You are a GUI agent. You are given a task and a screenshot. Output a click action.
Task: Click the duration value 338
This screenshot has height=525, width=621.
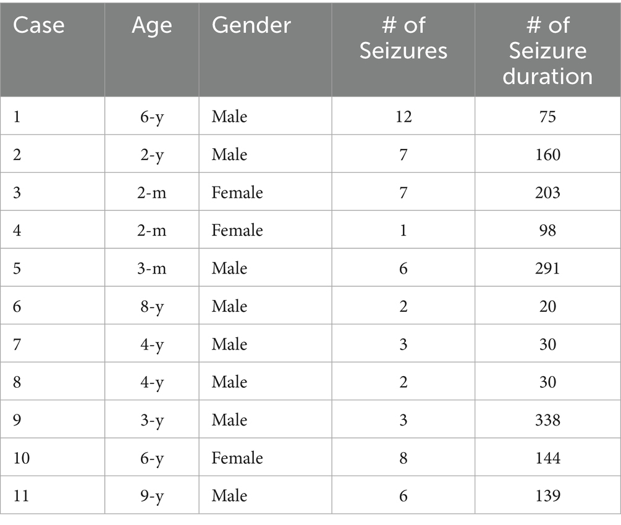(x=547, y=420)
